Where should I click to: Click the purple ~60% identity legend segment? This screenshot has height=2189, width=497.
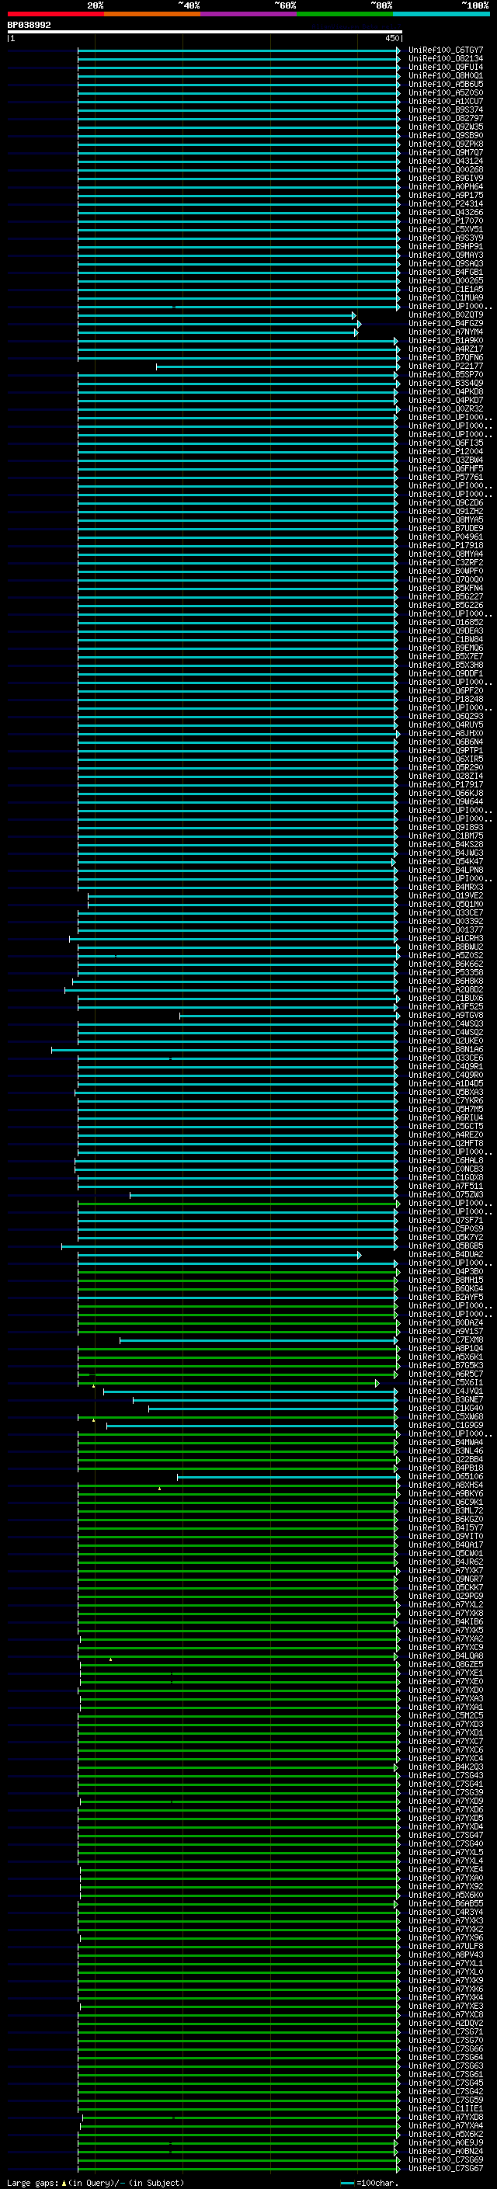point(249,14)
